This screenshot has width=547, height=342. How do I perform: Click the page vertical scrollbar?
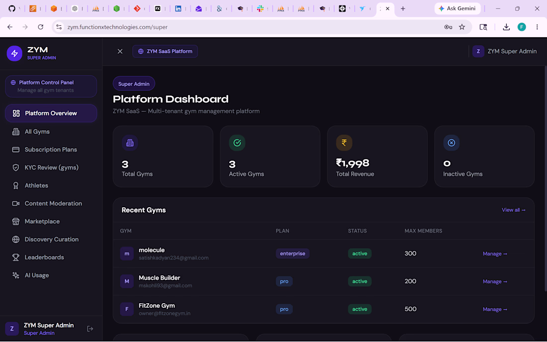[545, 178]
